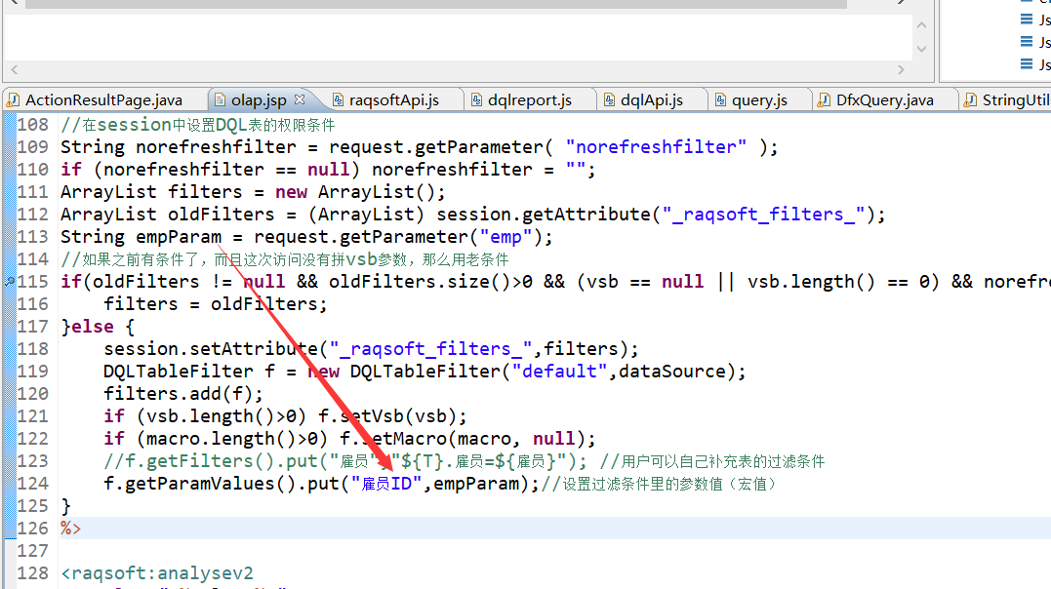Click line number 108 in the gutter
Image resolution: width=1051 pixels, height=589 pixels.
point(33,125)
